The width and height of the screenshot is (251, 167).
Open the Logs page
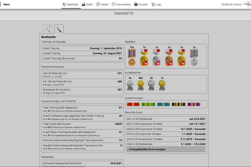coord(157,5)
